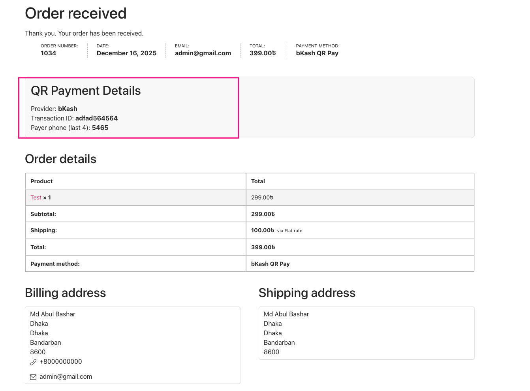This screenshot has width=530, height=391.
Task: Open the Test product link
Action: (36, 197)
